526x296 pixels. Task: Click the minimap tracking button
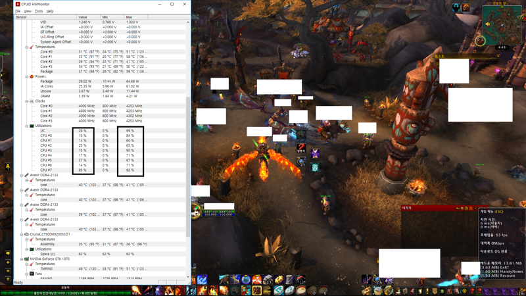481,41
